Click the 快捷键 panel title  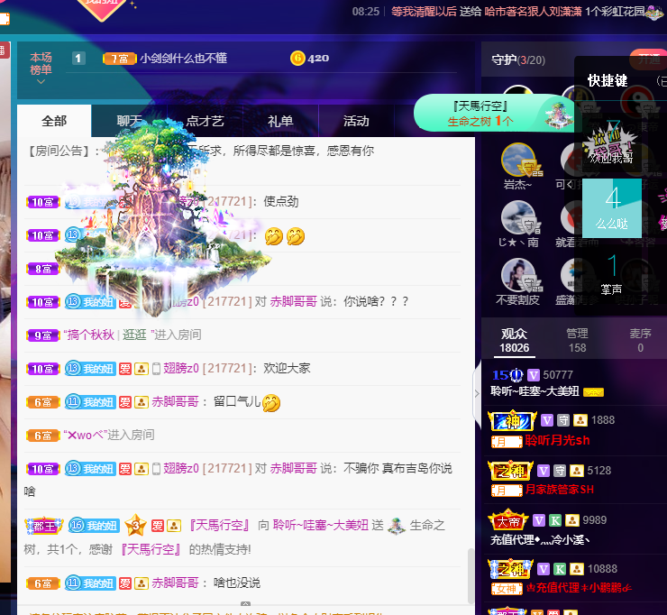click(x=608, y=80)
